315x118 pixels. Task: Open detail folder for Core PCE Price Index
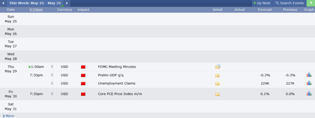[217, 94]
